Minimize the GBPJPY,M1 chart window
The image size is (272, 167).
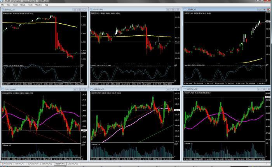point(168,10)
